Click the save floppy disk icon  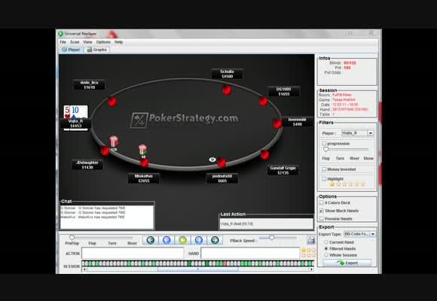point(310,240)
